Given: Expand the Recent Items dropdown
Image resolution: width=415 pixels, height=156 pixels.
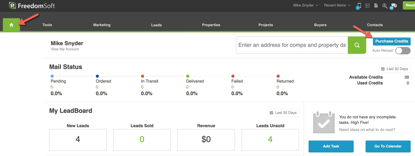Looking at the screenshot, I should click(x=337, y=6).
